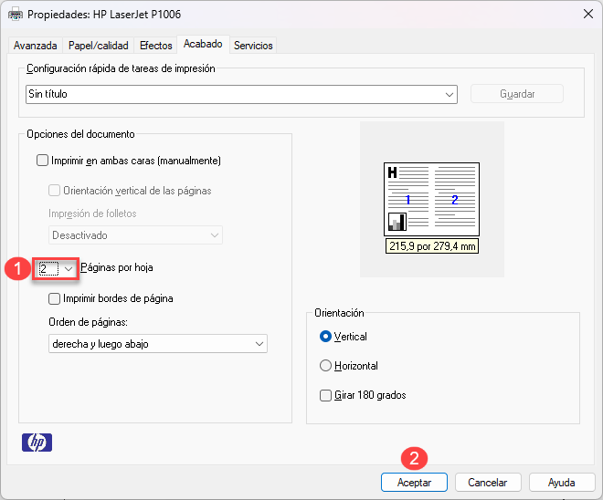Screen dimensions: 603x500
Task: Click the Impresión de folletos label
Action: (x=92, y=214)
